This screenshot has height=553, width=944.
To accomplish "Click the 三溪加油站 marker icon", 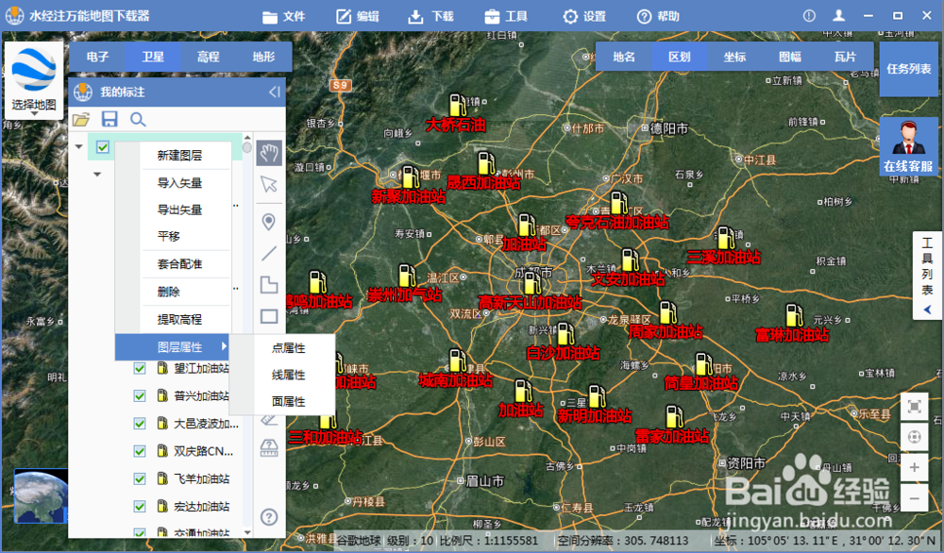I will tap(726, 239).
